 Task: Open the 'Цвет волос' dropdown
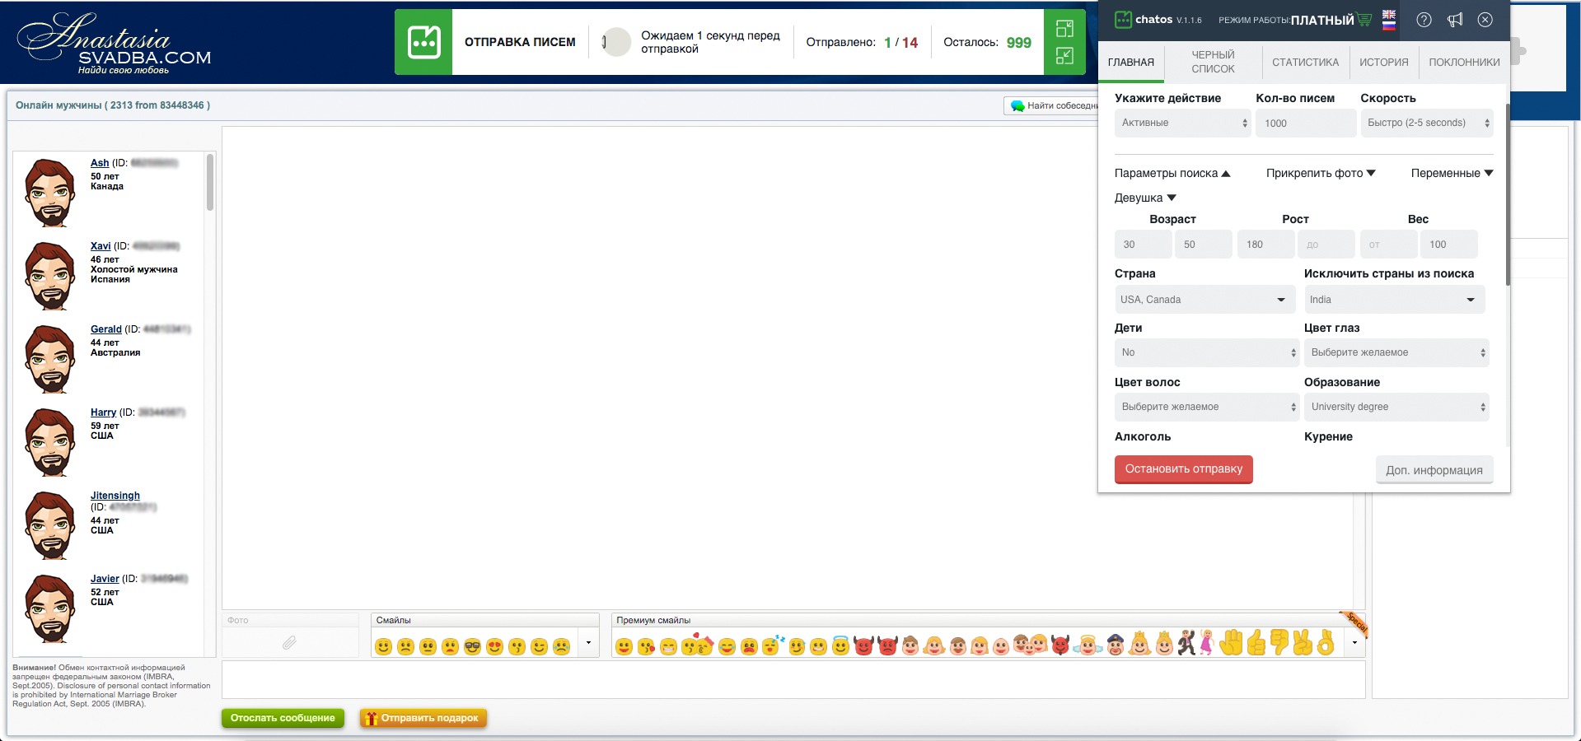[1207, 407]
